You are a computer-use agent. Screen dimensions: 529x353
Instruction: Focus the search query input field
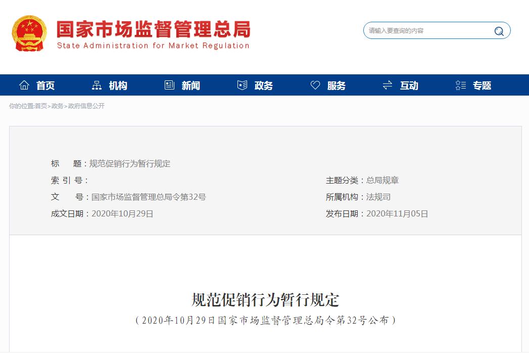pos(427,31)
